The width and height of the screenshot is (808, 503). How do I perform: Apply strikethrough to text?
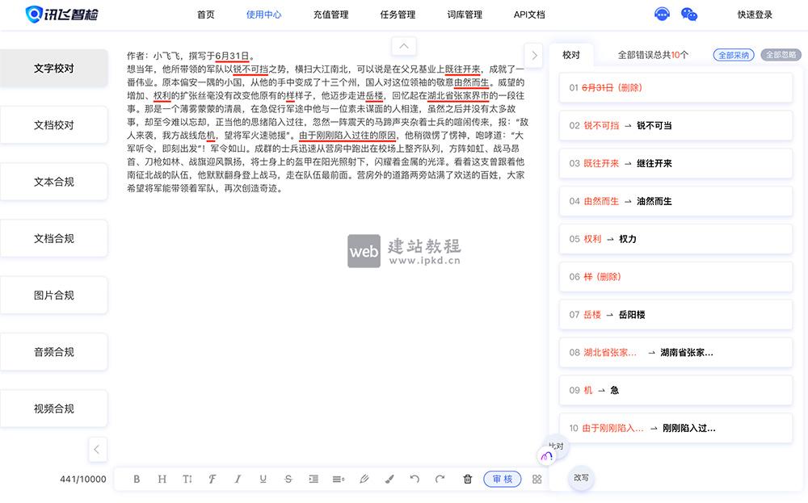tap(288, 479)
